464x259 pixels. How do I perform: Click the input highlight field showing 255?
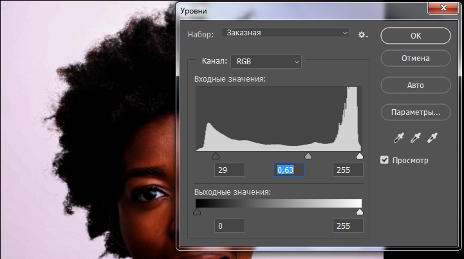point(348,170)
